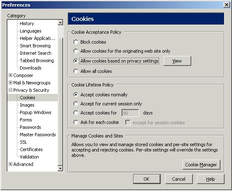
Task: Go to Smart Browsing preferences
Action: [35, 46]
